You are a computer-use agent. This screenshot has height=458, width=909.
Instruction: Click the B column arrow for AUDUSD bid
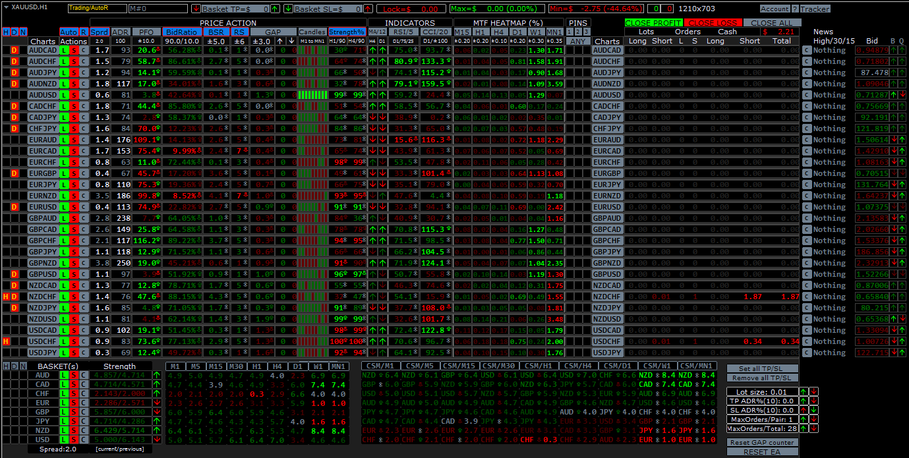(x=893, y=95)
